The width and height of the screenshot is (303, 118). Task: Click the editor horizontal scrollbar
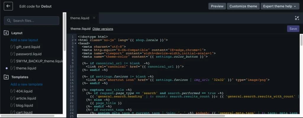[x=151, y=116]
